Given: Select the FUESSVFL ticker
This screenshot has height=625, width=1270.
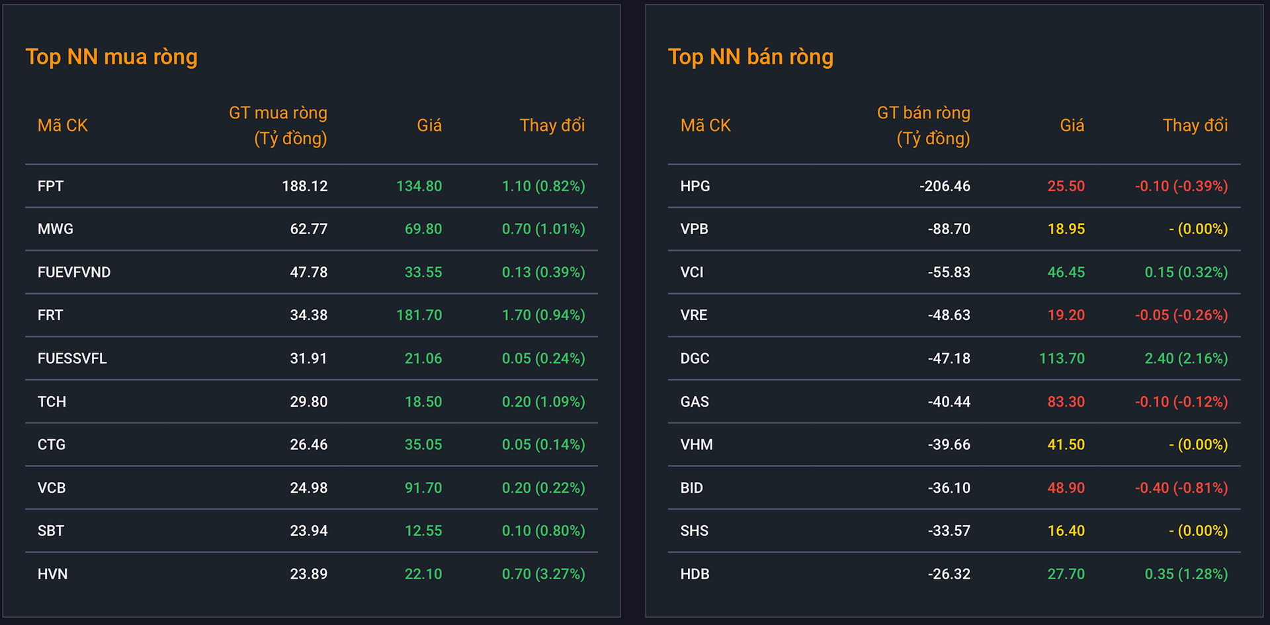Looking at the screenshot, I should 72,358.
